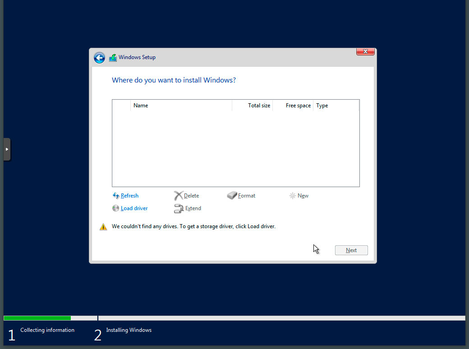The width and height of the screenshot is (469, 349).
Task: Select step 2 Installing Windows
Action: tap(129, 330)
